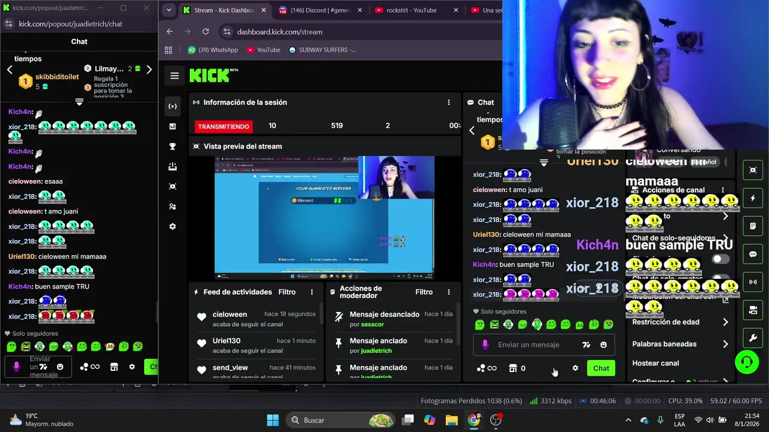
Task: Click the TRANSMITIENDO status badge
Action: [223, 127]
